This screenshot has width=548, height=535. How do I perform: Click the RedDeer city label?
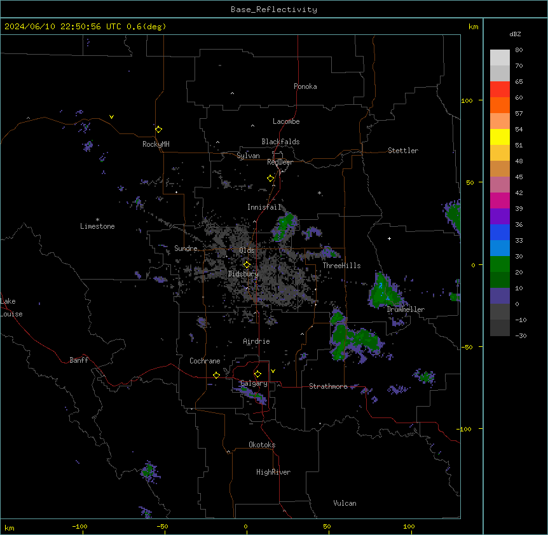click(x=280, y=162)
